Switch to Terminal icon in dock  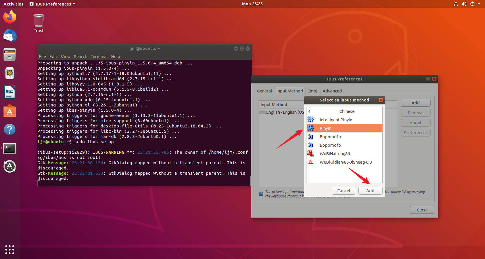click(10, 148)
